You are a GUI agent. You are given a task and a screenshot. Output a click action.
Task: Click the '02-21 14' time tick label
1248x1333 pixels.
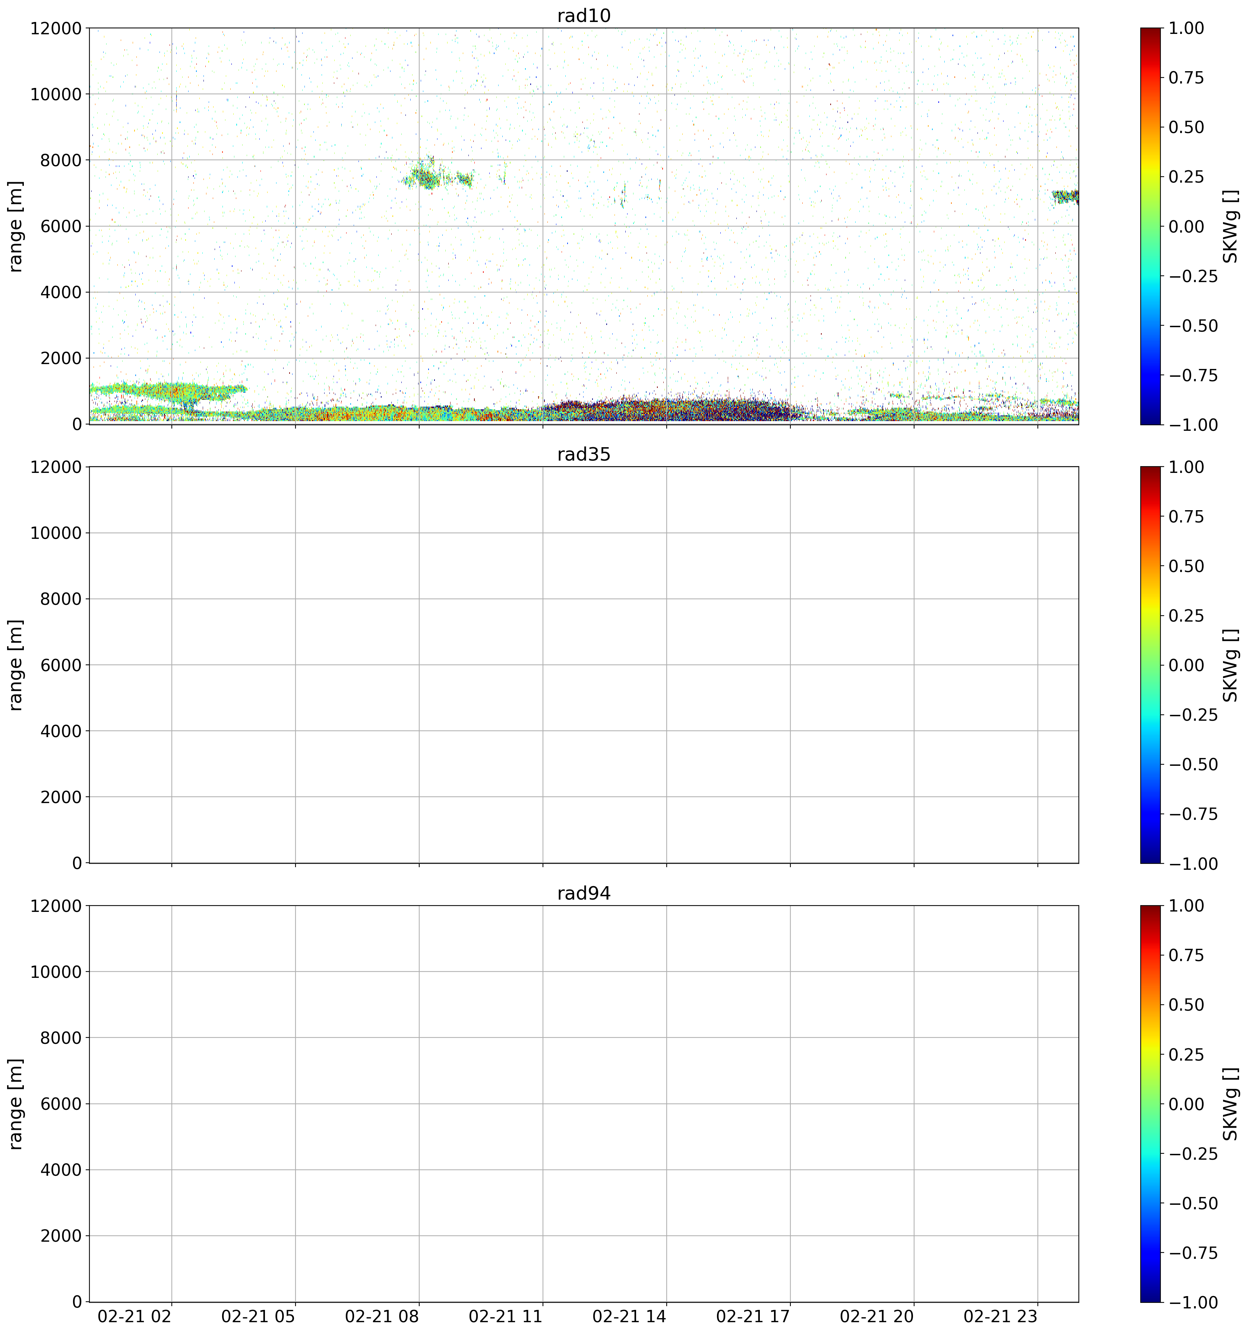630,1316
